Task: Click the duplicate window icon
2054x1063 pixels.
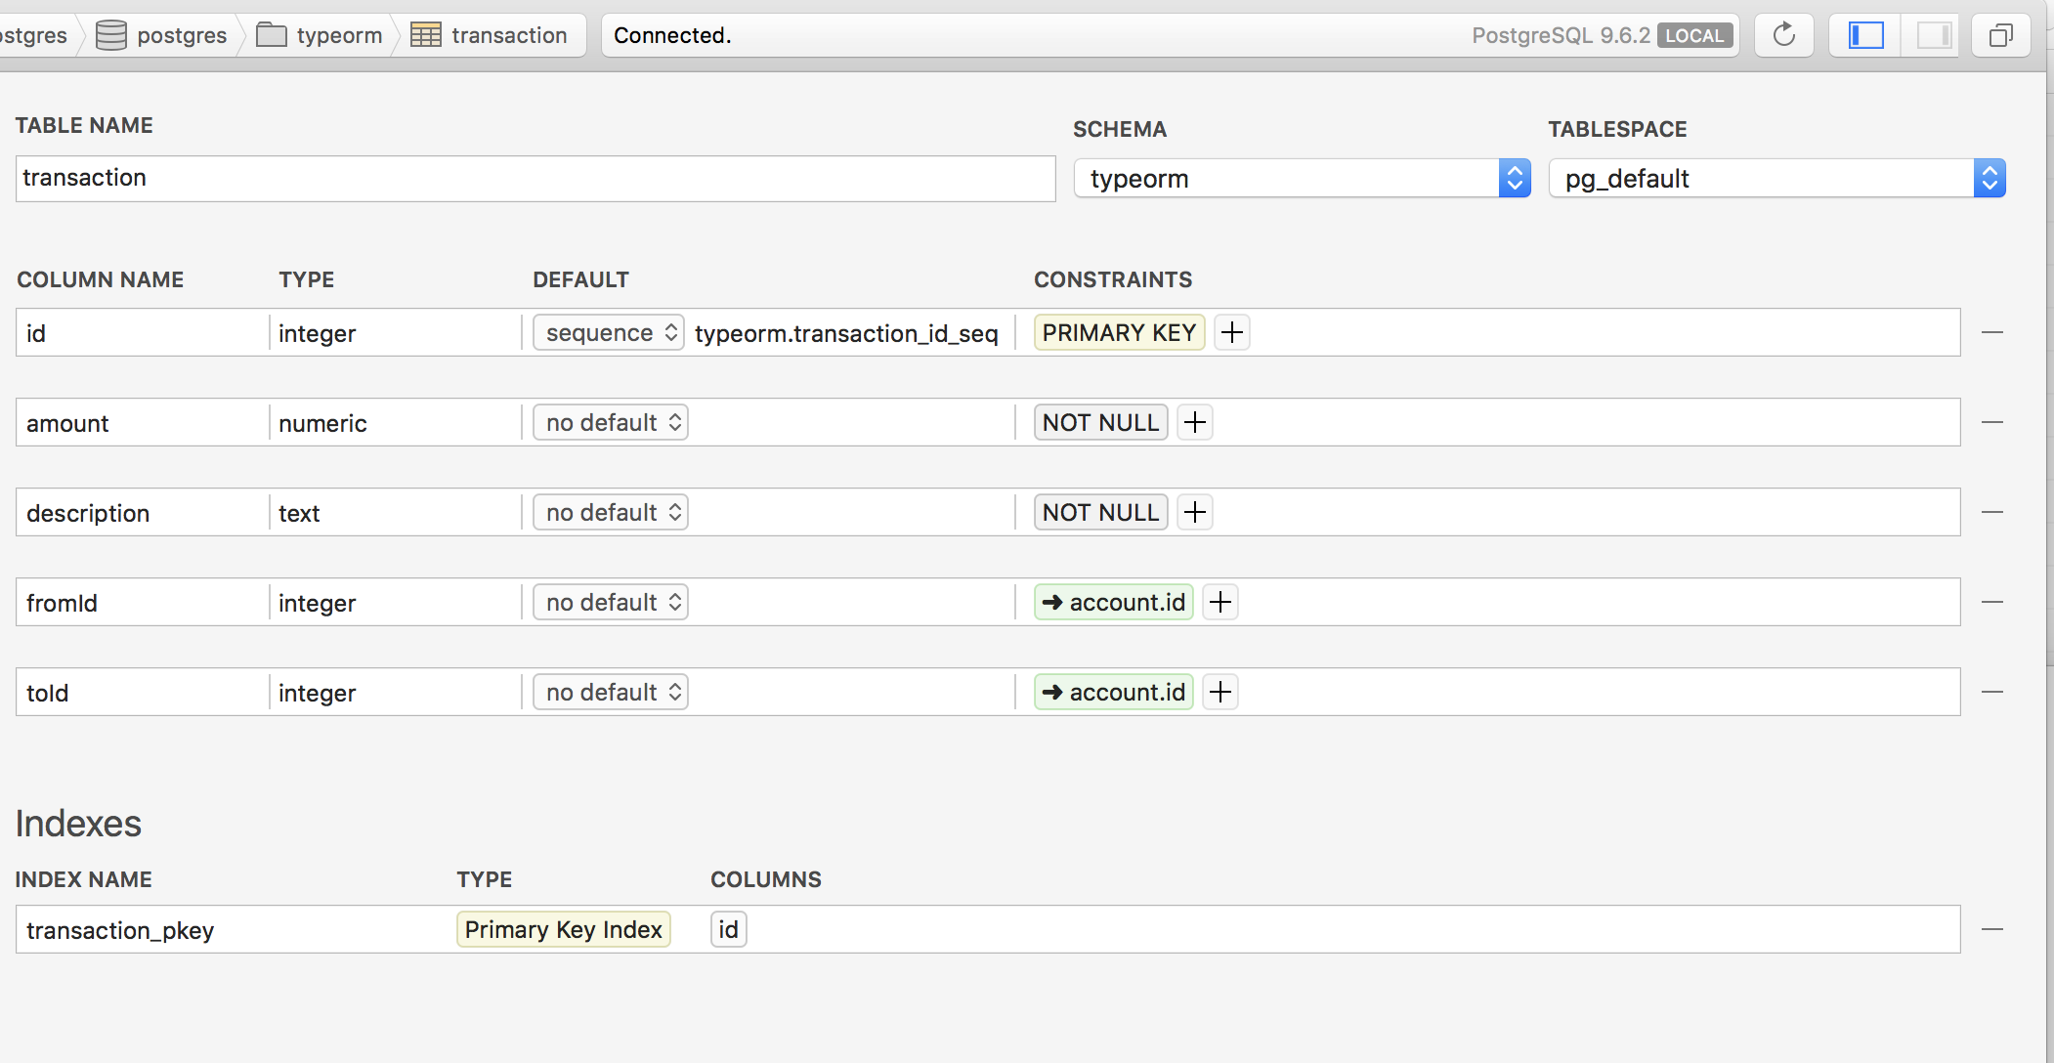Action: (x=1999, y=34)
